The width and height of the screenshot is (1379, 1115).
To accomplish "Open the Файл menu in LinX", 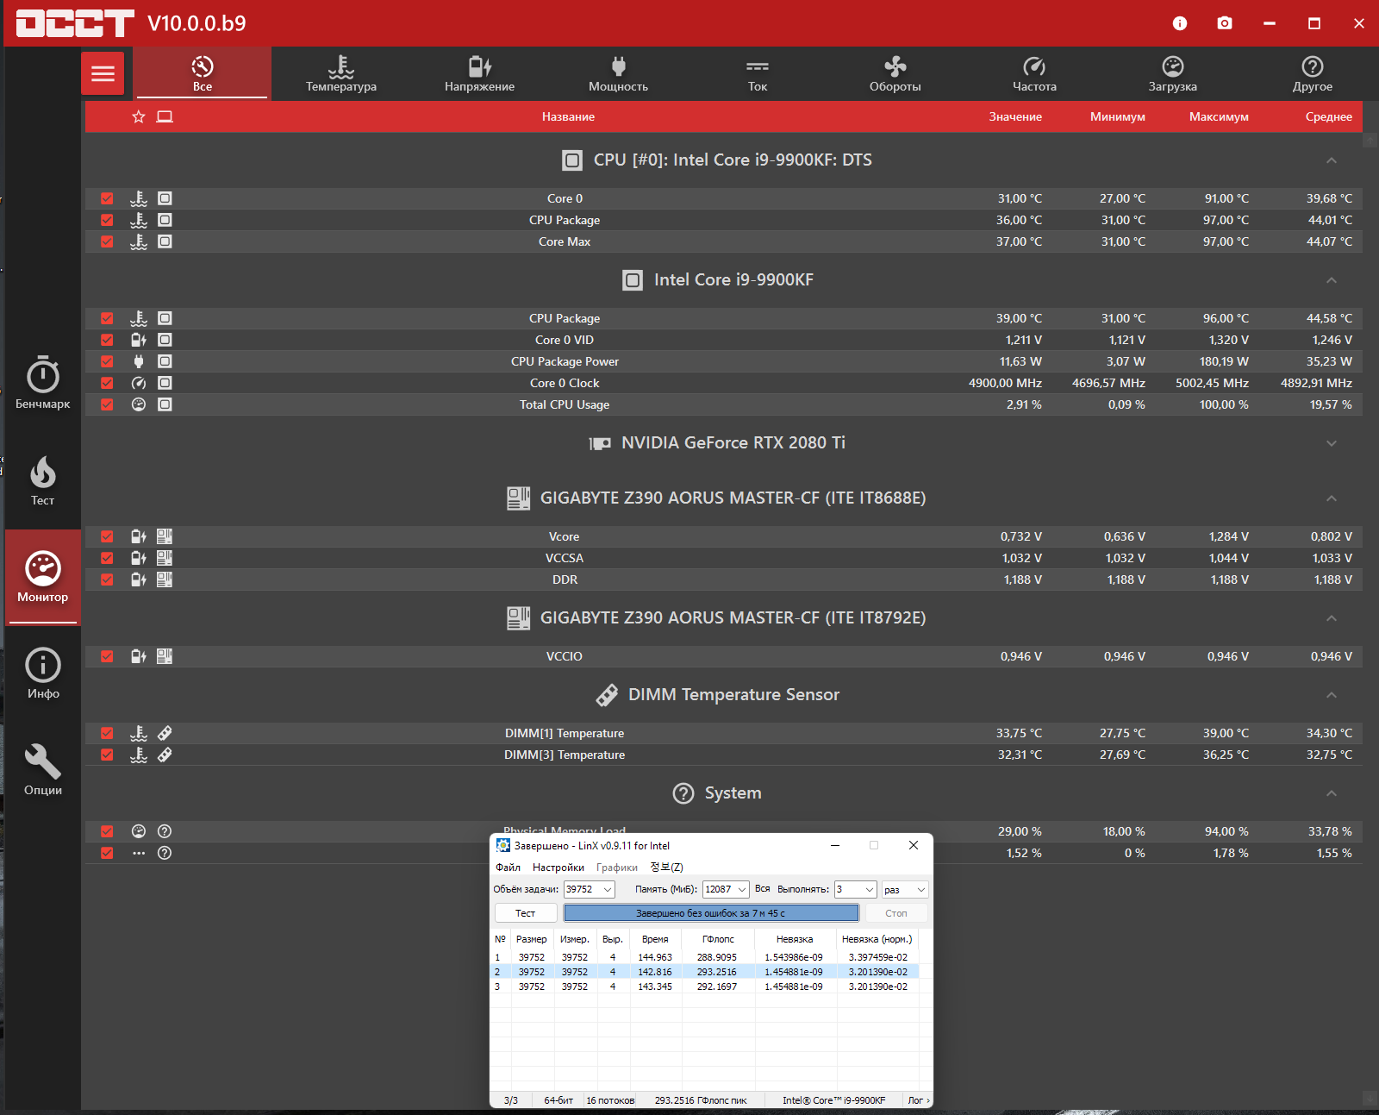I will (508, 868).
